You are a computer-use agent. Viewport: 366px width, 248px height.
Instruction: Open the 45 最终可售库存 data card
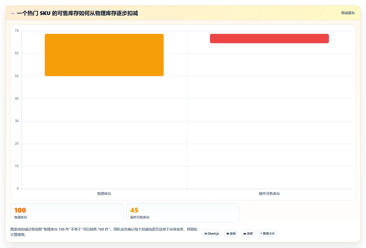pos(183,213)
